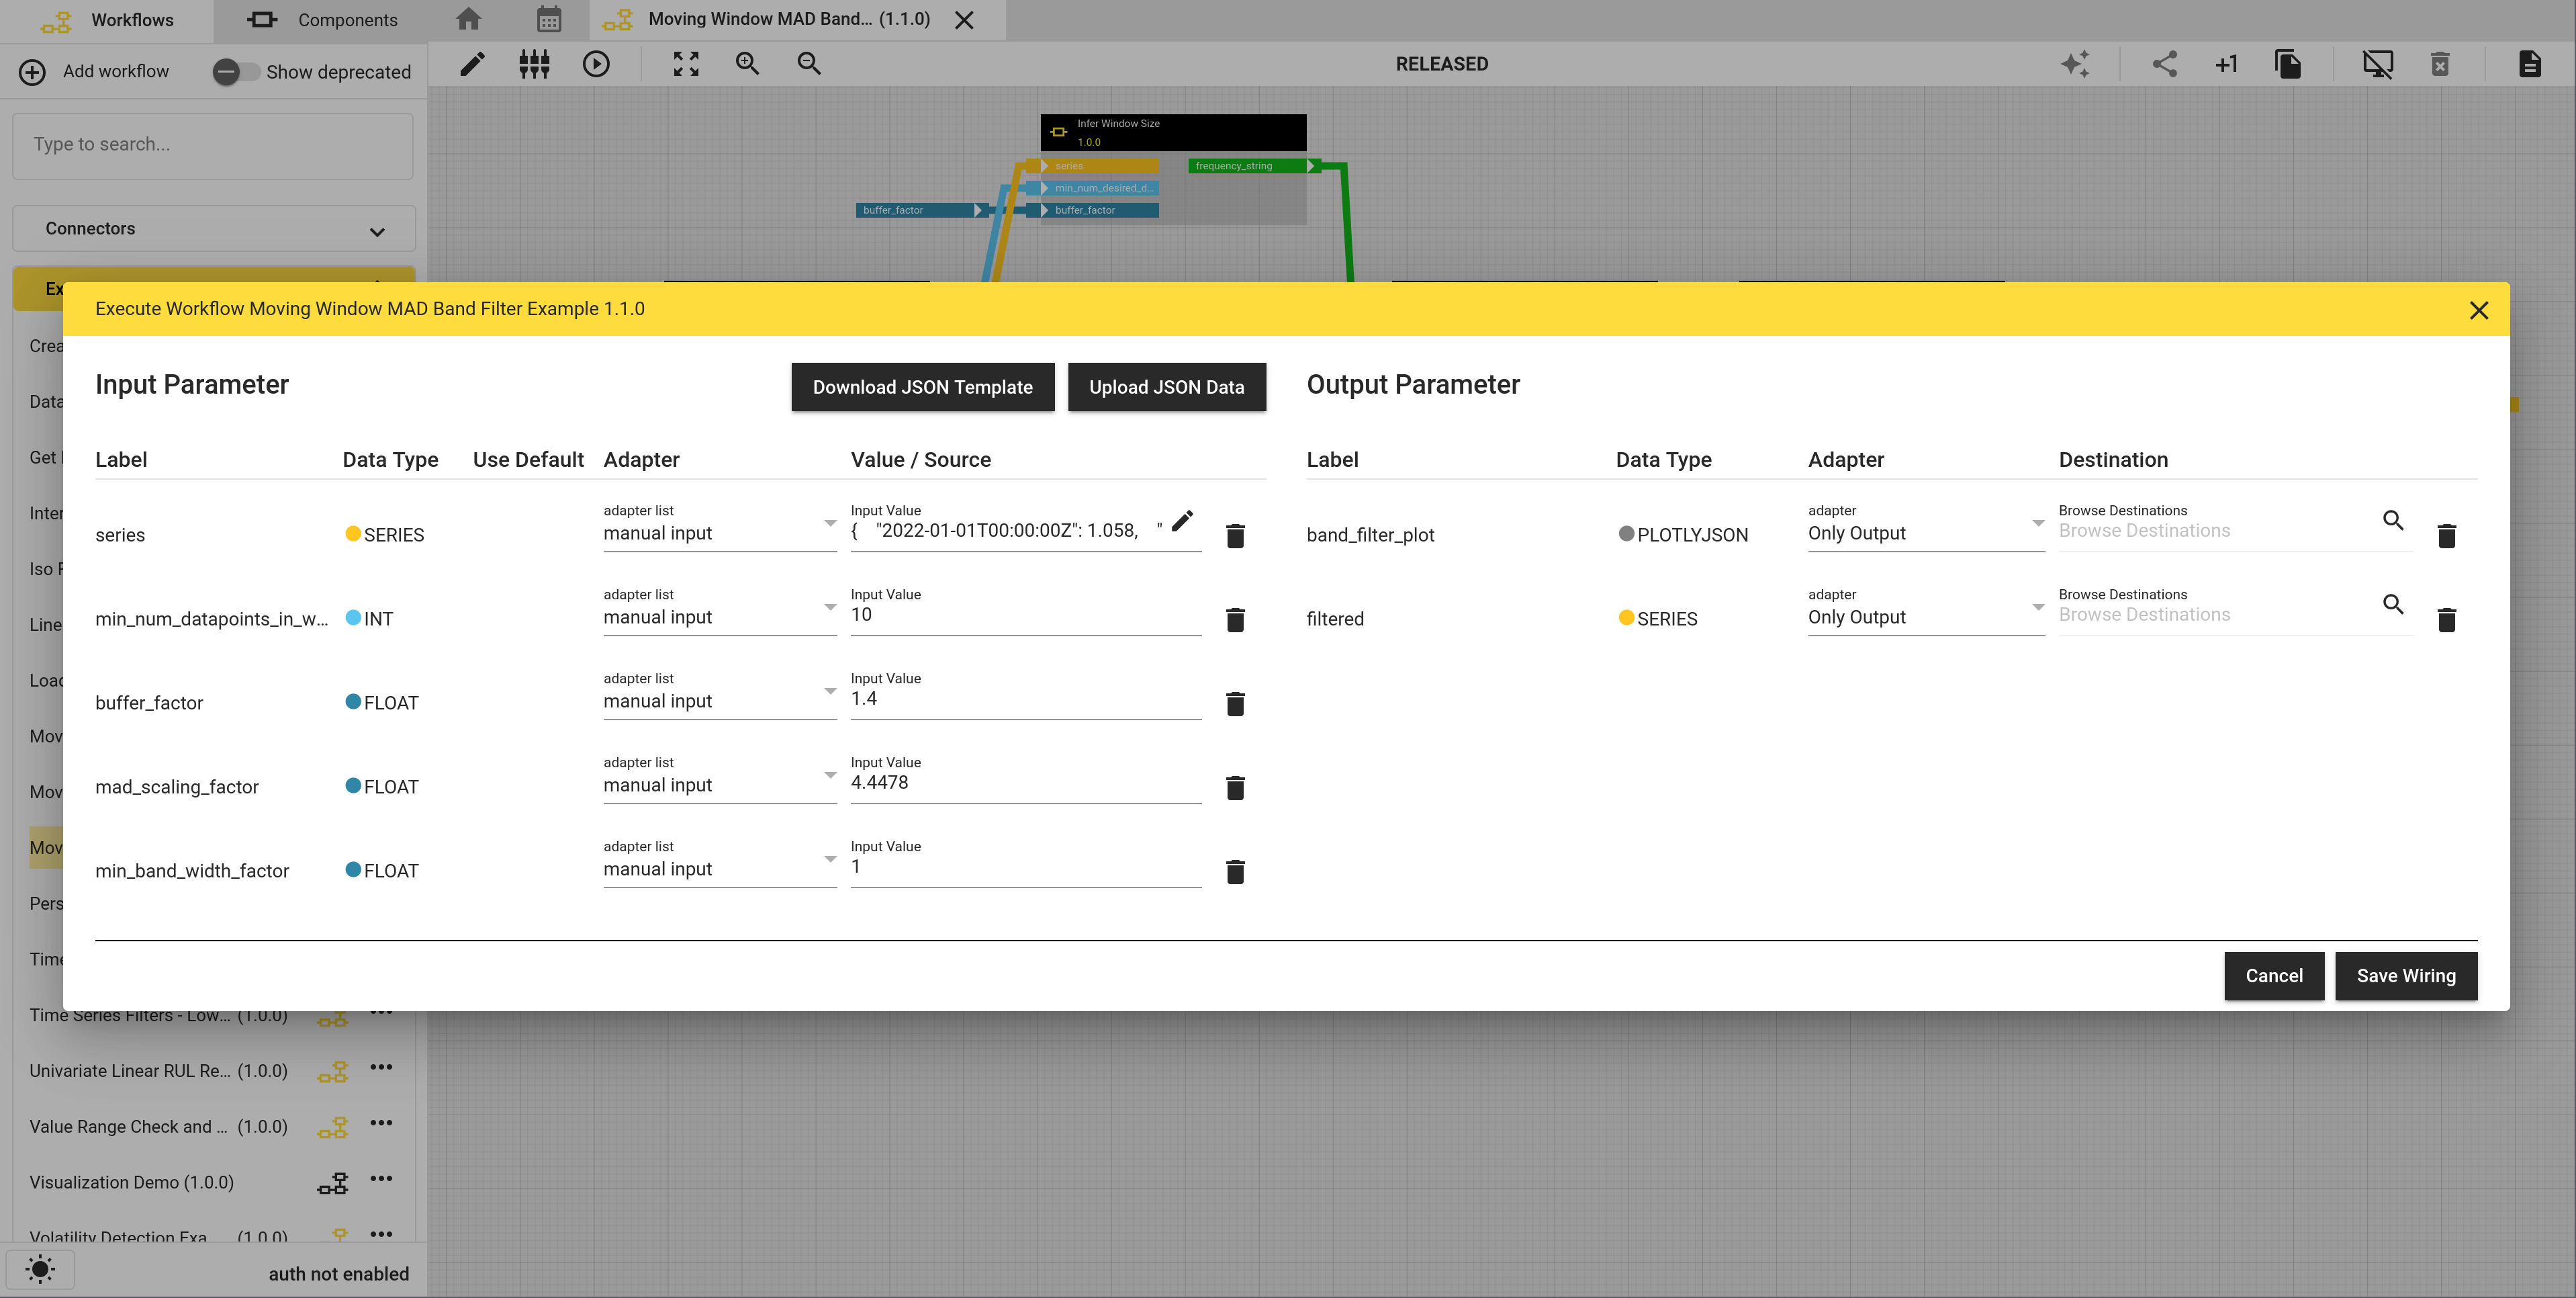
Task: Click the sparkle AI icon in toolbar
Action: tap(2075, 64)
